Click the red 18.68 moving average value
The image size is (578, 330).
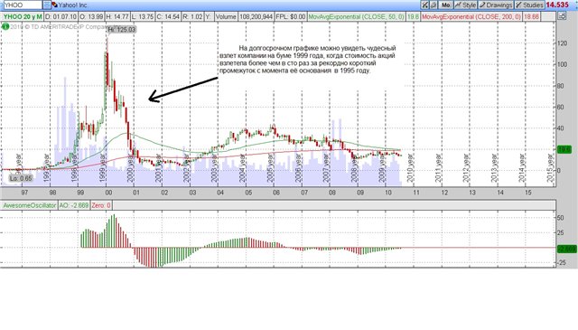(x=531, y=16)
